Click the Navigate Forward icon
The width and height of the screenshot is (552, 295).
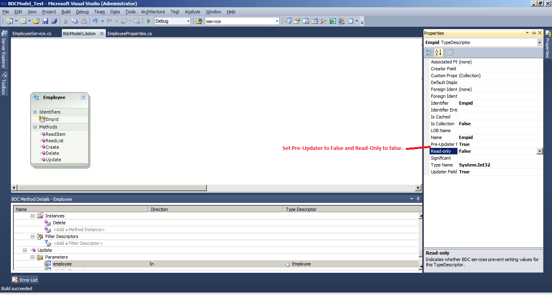pos(137,21)
